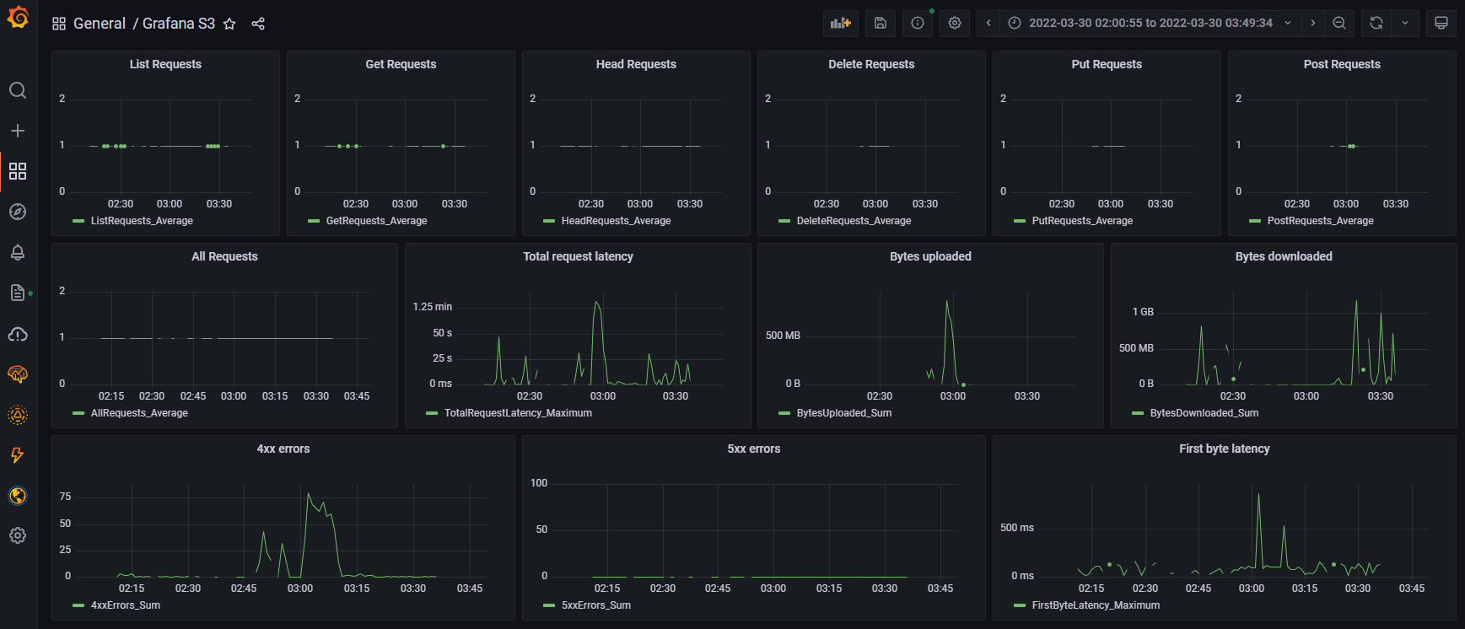Viewport: 1465px width, 629px height.
Task: Click the tallest peak in 4xx errors graph
Action: (309, 494)
